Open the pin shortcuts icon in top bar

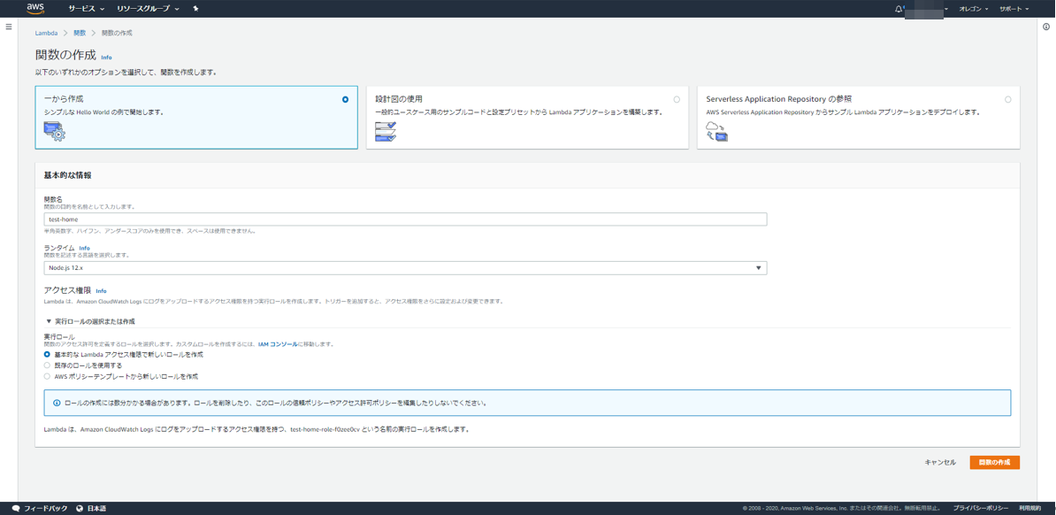195,9
